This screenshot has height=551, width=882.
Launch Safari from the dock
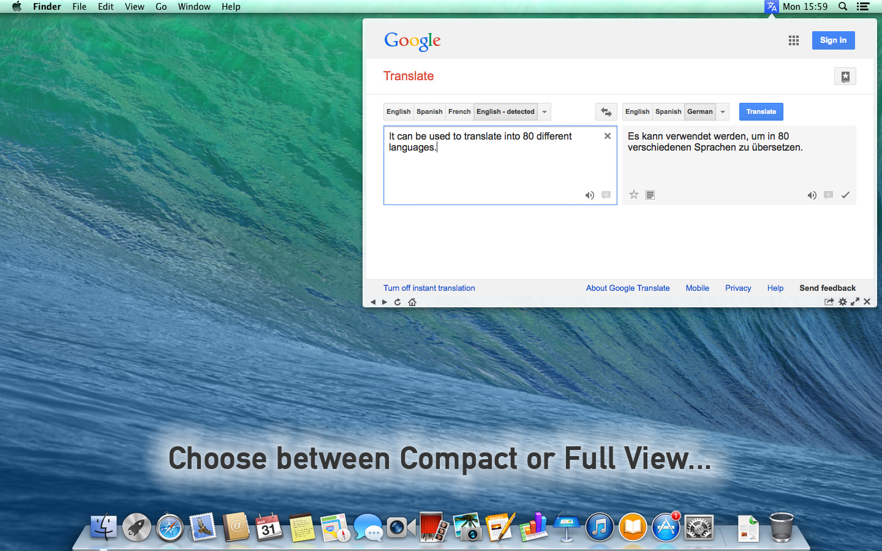click(x=170, y=528)
